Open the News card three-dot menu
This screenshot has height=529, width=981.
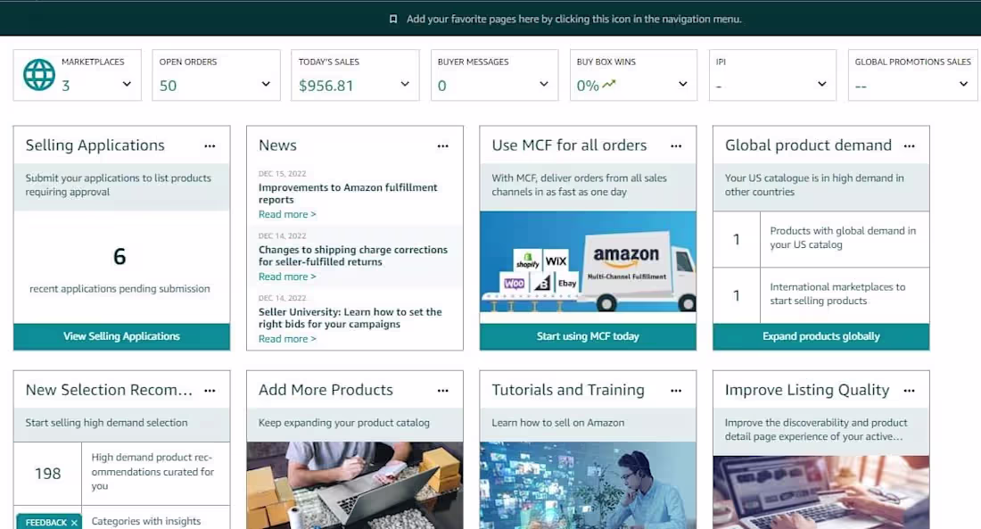coord(443,146)
